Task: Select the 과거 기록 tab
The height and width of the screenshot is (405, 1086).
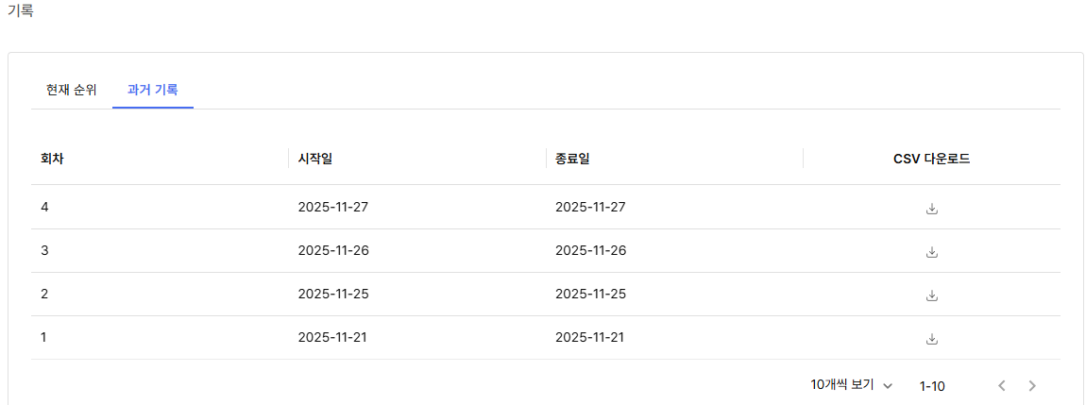Action: point(152,91)
